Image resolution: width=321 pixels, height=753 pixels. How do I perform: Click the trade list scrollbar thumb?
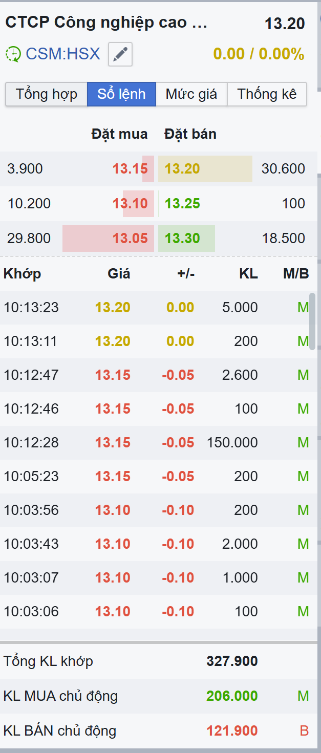click(312, 321)
